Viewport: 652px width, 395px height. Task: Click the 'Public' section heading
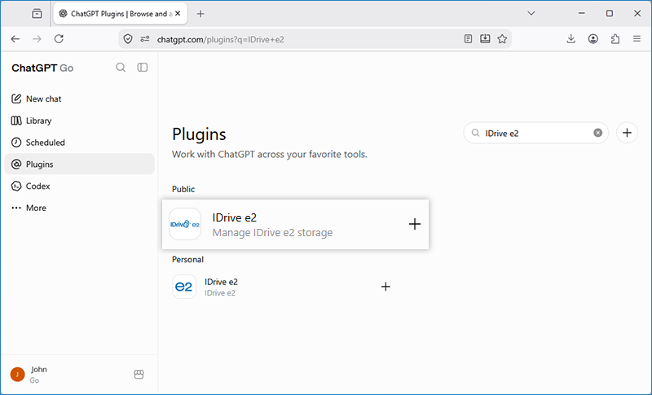pos(183,189)
